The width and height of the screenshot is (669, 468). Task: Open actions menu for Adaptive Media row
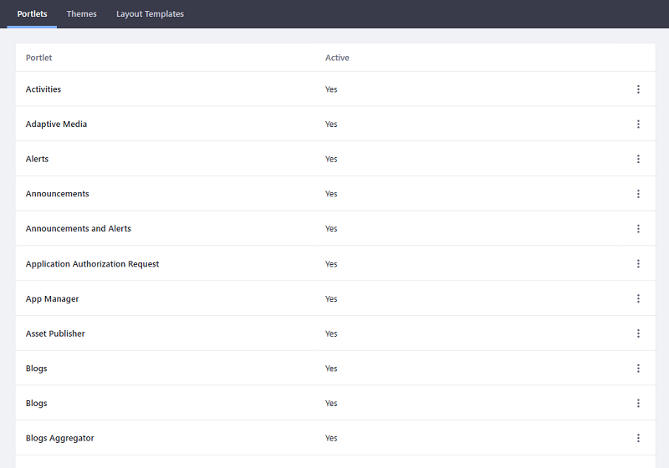pyautogui.click(x=638, y=124)
